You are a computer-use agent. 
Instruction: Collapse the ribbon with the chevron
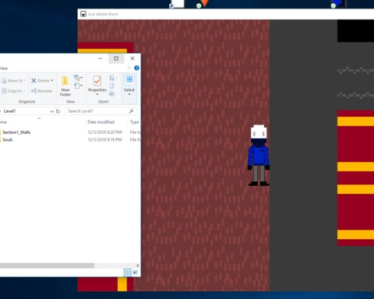tap(129, 68)
